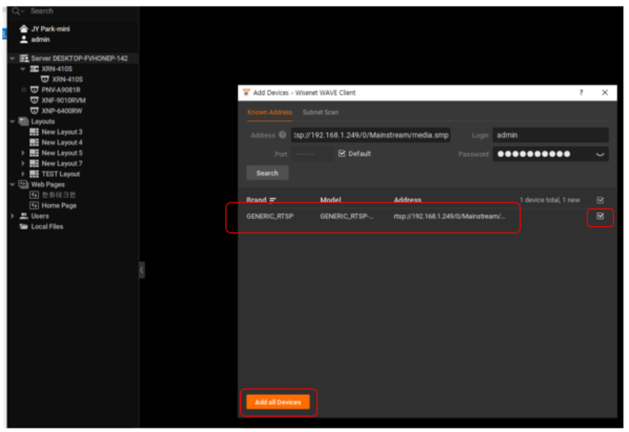Screen dimensions: 629x432
Task: Toggle the select-all devices header checkbox
Action: click(x=600, y=200)
